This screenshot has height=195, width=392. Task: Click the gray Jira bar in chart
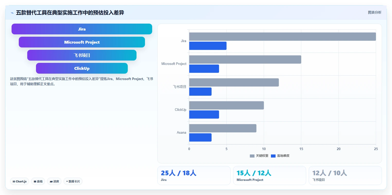pyautogui.click(x=282, y=36)
